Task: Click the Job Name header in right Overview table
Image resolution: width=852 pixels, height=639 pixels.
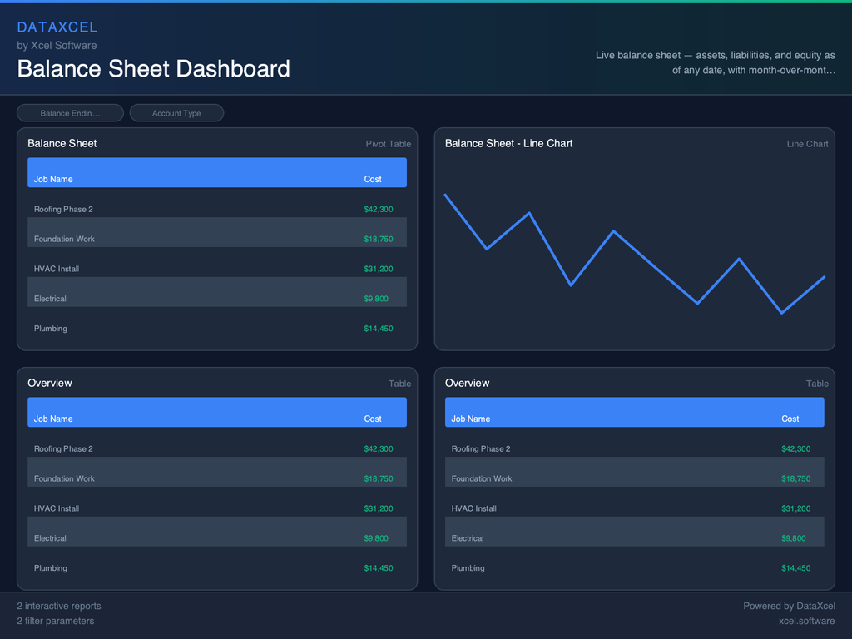Action: click(470, 419)
